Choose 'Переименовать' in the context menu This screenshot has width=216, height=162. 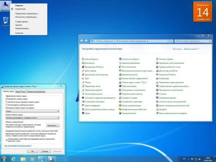pyautogui.click(x=29, y=28)
